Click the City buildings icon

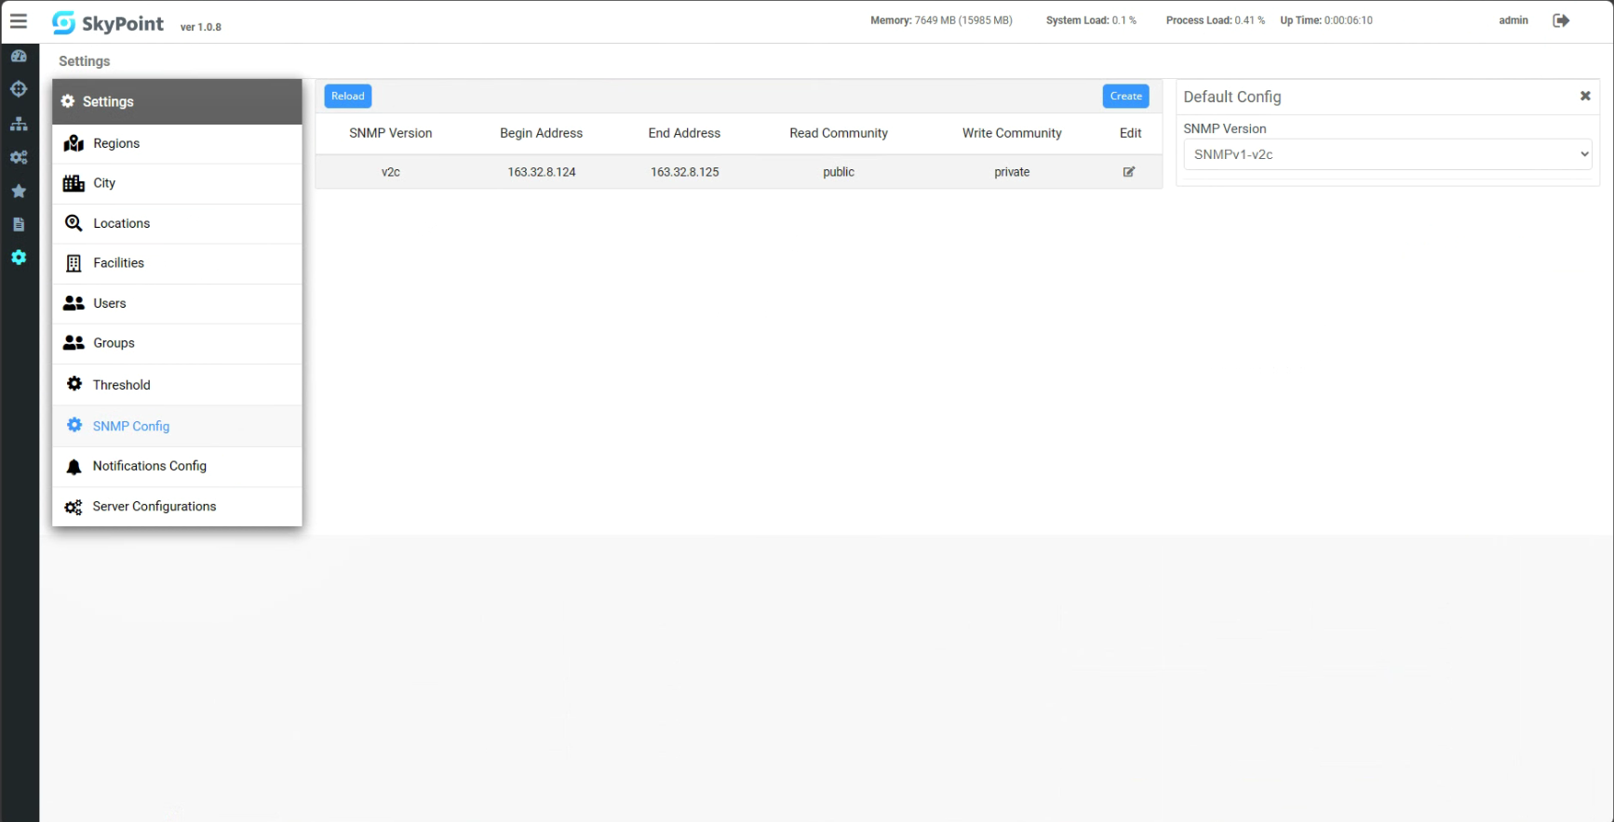pos(74,183)
